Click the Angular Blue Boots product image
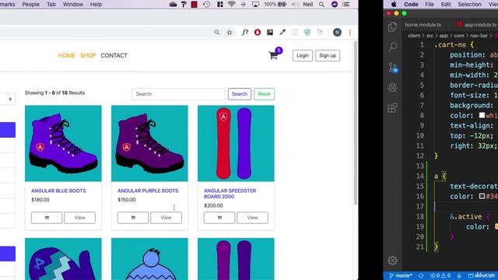The image size is (498, 280). pos(63,143)
